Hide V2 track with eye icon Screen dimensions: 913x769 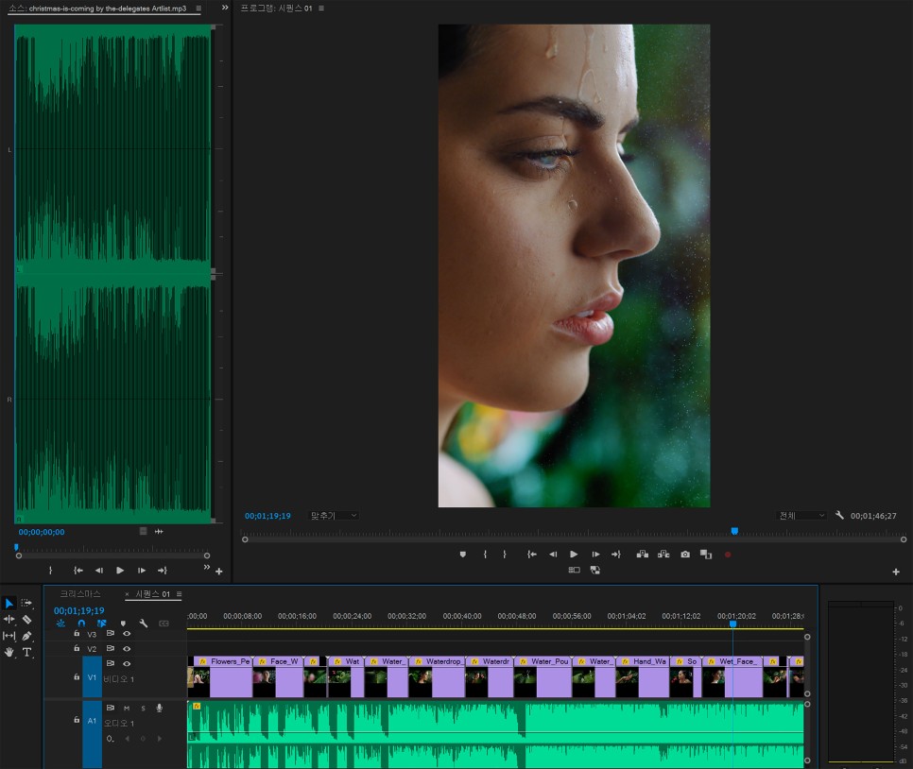[127, 648]
